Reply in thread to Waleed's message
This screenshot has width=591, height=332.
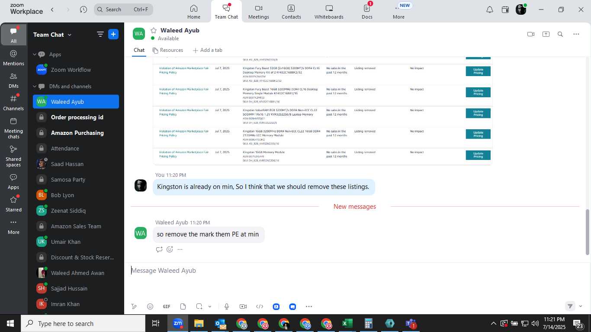pyautogui.click(x=159, y=249)
